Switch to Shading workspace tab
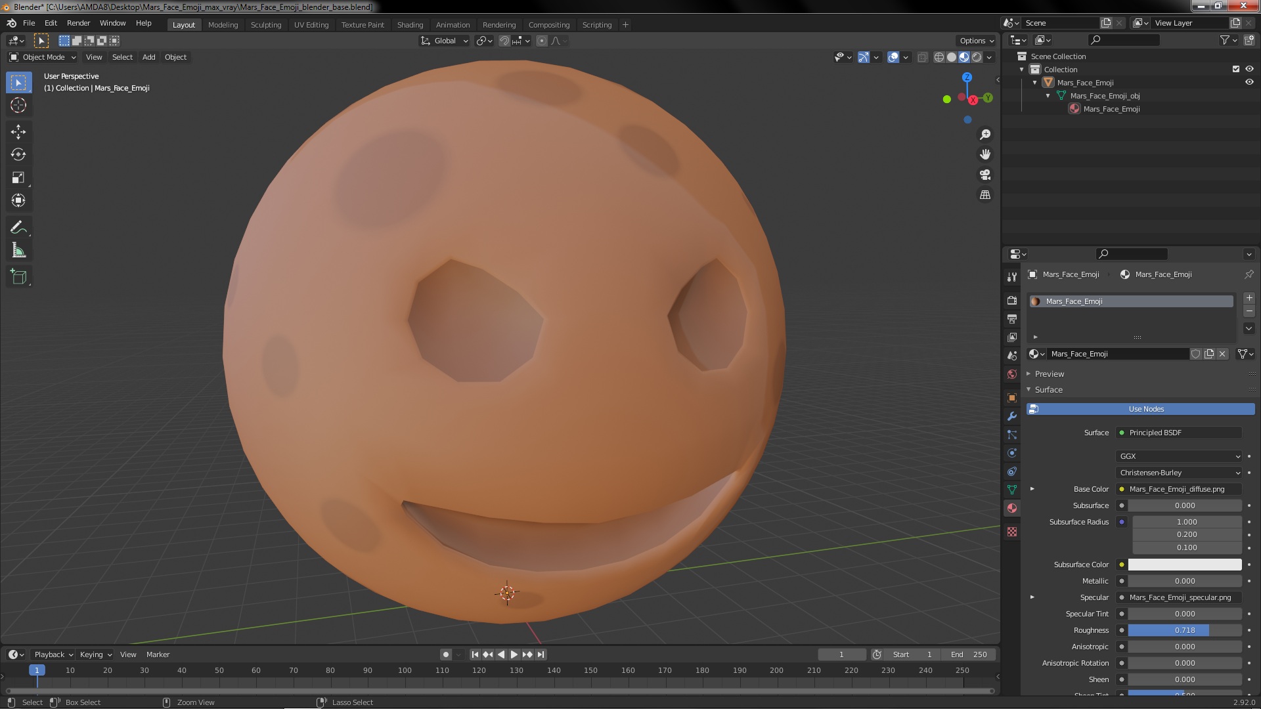Screen dimensions: 1261x709 410,25
